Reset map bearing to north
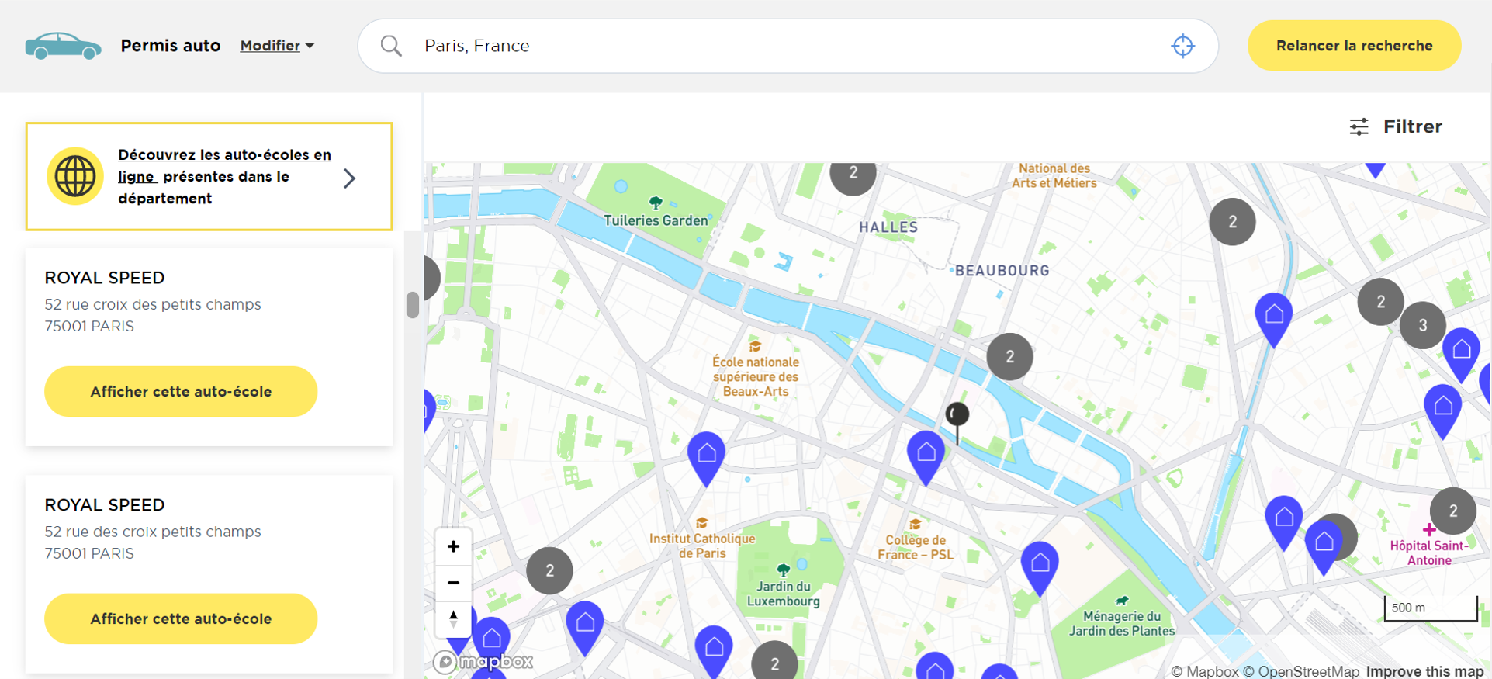This screenshot has width=1492, height=679. coord(453,618)
